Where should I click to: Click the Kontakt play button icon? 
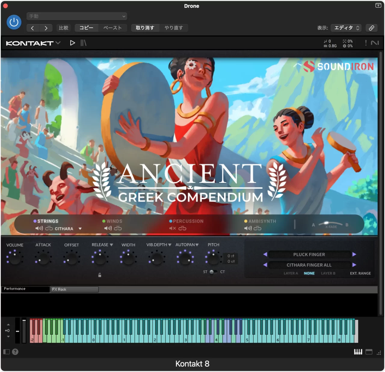coord(72,43)
